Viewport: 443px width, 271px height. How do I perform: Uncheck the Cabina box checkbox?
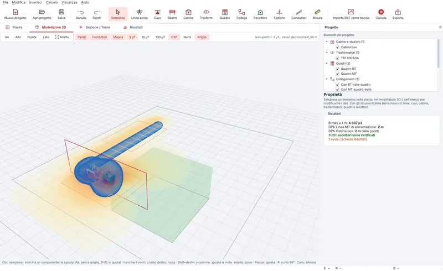(337, 47)
